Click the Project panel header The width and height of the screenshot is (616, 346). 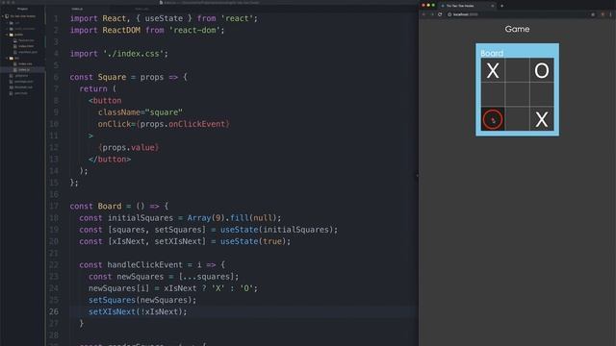(x=22, y=9)
